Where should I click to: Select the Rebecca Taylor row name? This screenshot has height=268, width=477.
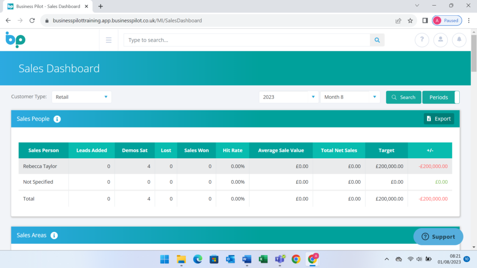(x=40, y=166)
